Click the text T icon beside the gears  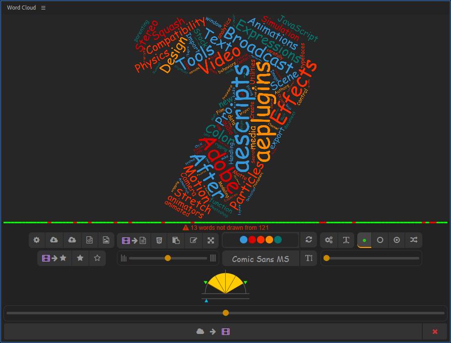click(346, 240)
